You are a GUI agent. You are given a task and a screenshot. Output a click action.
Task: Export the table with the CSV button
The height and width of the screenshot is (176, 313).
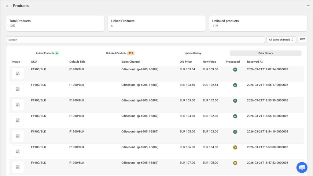(x=302, y=39)
